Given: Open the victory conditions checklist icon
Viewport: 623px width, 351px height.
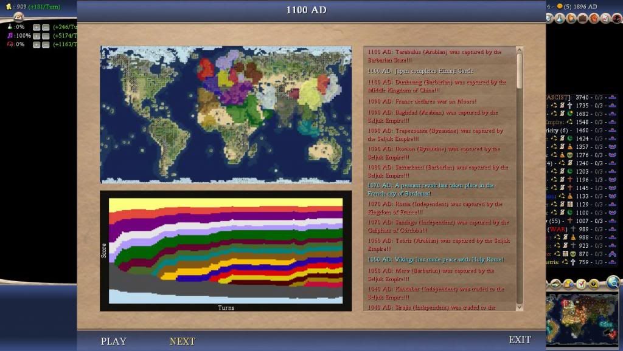Looking at the screenshot, I should click(605, 18).
